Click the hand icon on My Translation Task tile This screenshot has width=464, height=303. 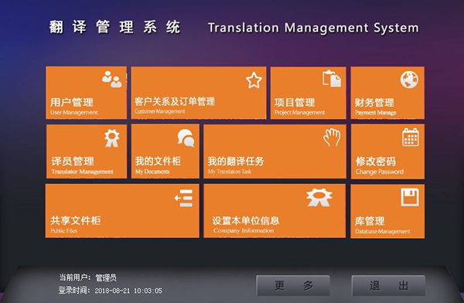[x=332, y=138]
